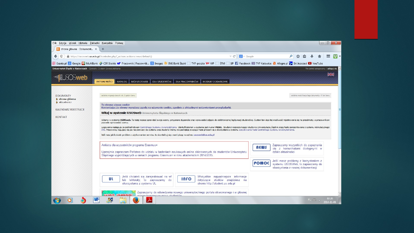Open the search engine selector dropdown
414x233 pixels.
[x=242, y=56]
